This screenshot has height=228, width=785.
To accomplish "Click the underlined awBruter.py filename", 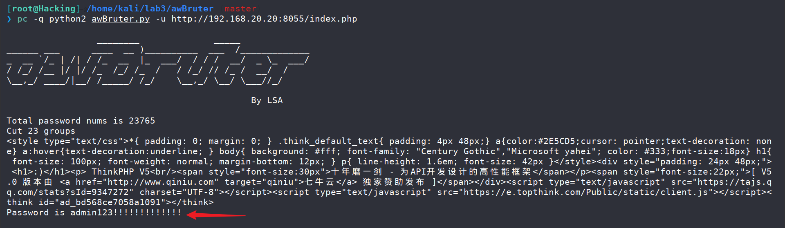I will [x=121, y=19].
